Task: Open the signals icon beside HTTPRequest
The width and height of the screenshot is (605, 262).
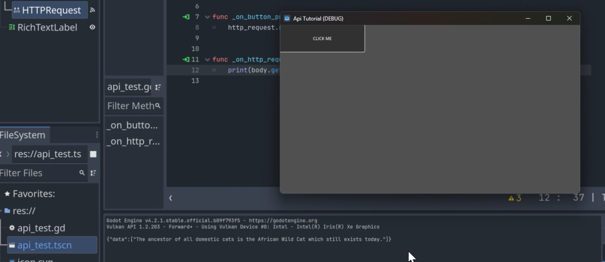Action: click(92, 11)
